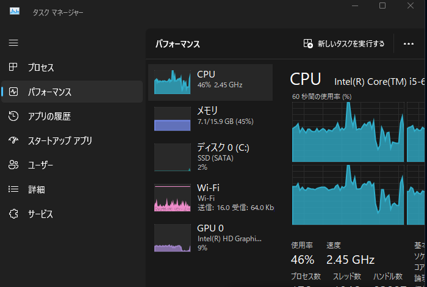427x287 pixels.
Task: Click the パフォーマンス pulse icon in sidebar
Action: [13, 92]
